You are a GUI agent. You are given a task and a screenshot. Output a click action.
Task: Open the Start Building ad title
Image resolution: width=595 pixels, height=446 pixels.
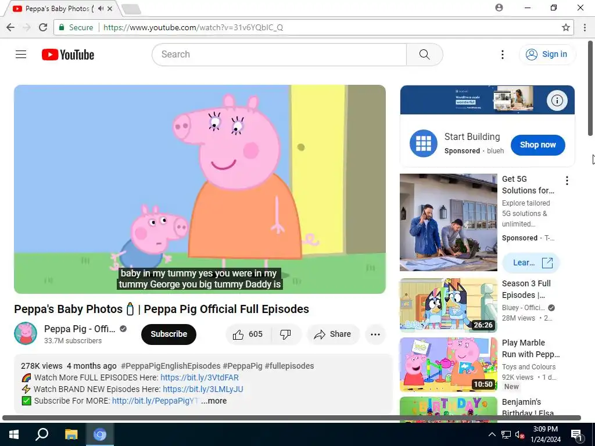472,136
